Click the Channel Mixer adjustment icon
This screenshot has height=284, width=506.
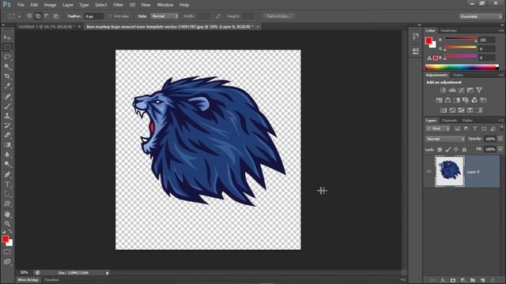coord(474,100)
